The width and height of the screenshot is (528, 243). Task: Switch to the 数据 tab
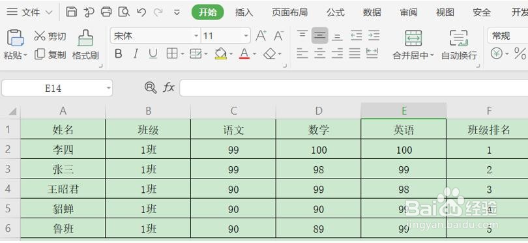pyautogui.click(x=372, y=12)
